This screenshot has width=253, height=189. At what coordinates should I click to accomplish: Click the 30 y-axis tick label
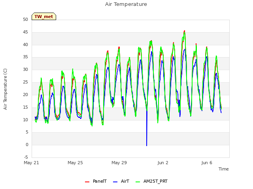click(25, 70)
